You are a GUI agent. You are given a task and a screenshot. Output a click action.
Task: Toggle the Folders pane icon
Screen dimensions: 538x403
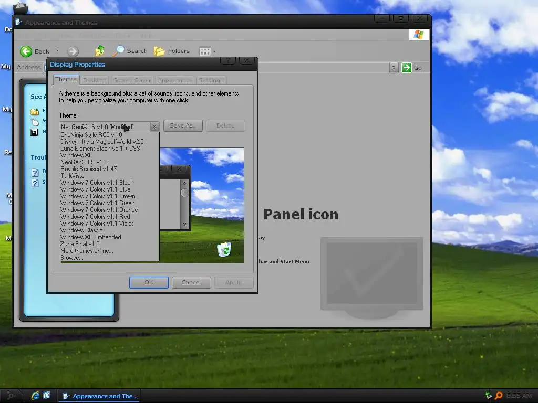[159, 51]
